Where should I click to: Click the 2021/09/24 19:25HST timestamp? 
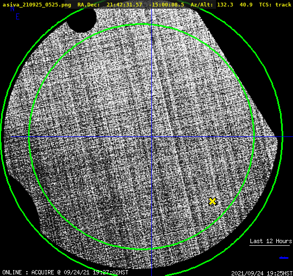[x=262, y=273]
